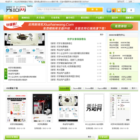Screen dimensions: 140x140
Task: Open the 图解展示 nav item
Action: (129, 17)
